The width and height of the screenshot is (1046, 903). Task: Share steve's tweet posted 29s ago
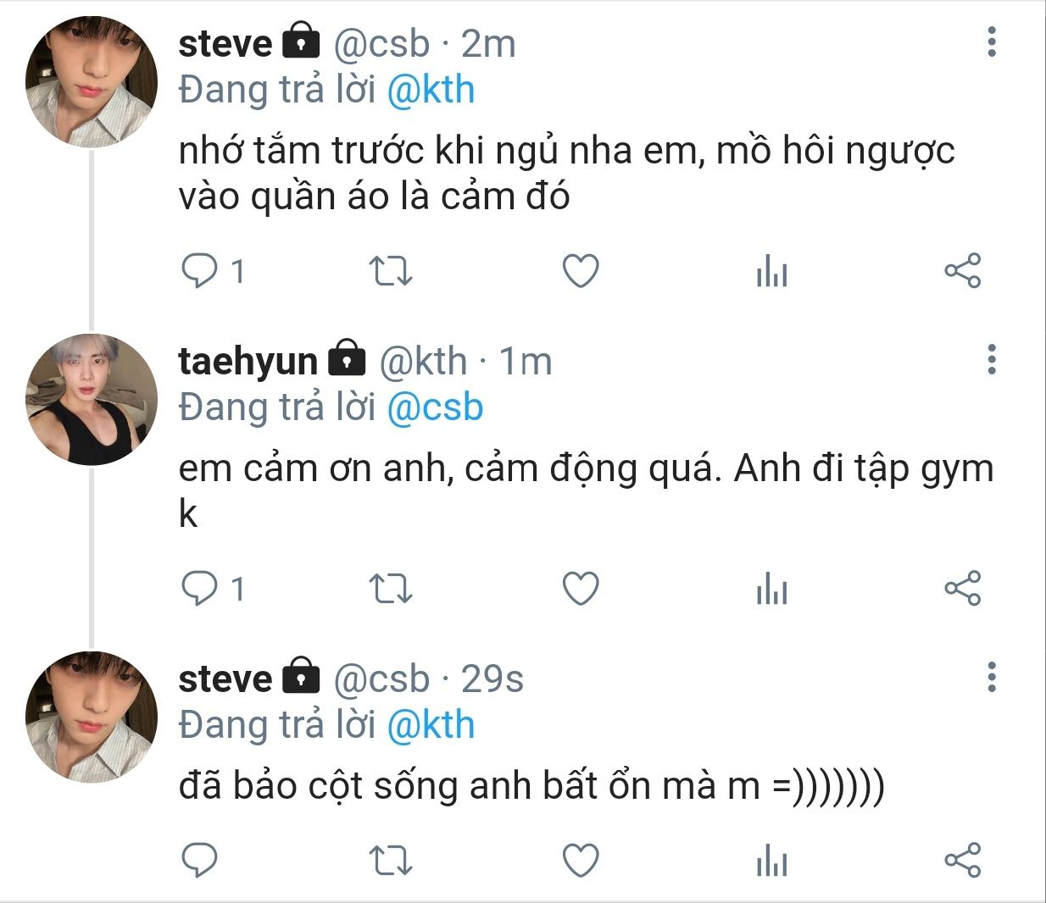[963, 861]
